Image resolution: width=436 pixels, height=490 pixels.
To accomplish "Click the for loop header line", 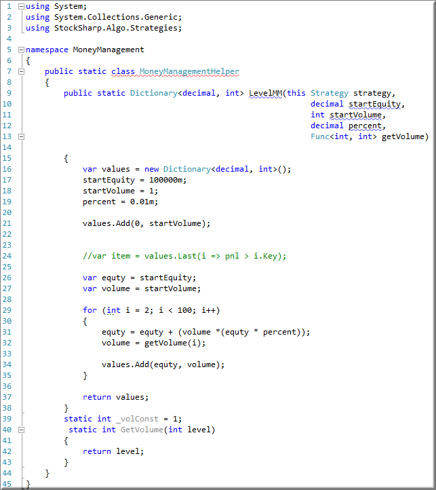I will (x=151, y=310).
